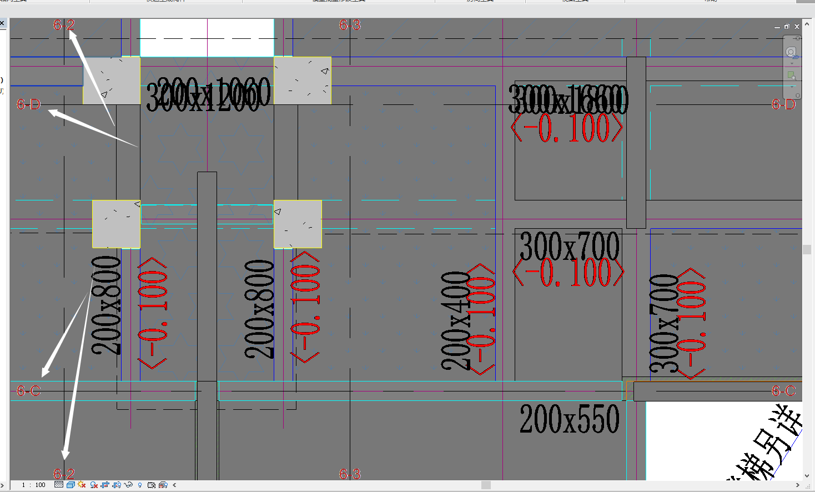
Task: Click the horizontal scrollbar thumb
Action: coord(486,485)
